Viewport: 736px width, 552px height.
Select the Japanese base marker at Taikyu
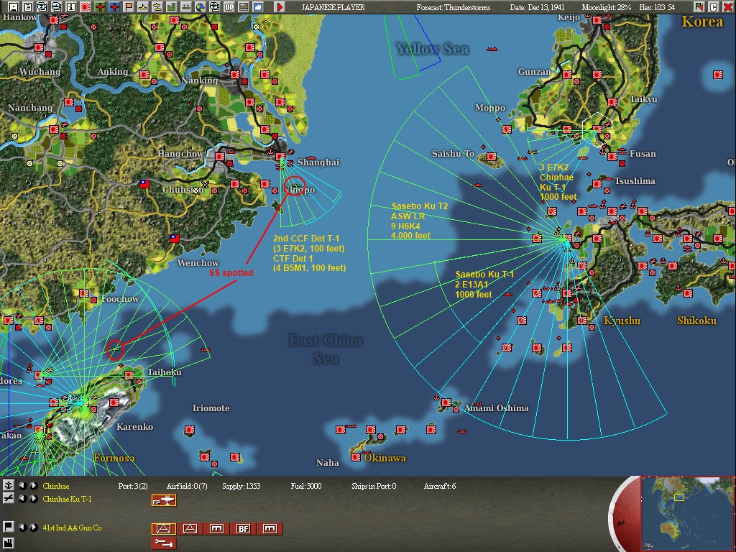[x=612, y=102]
